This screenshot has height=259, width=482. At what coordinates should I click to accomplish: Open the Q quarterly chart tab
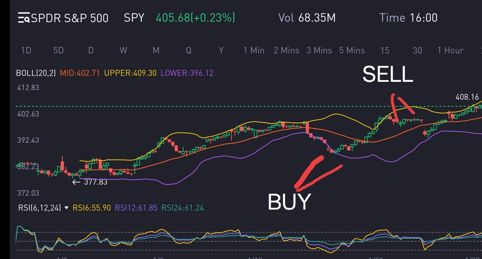click(x=188, y=50)
